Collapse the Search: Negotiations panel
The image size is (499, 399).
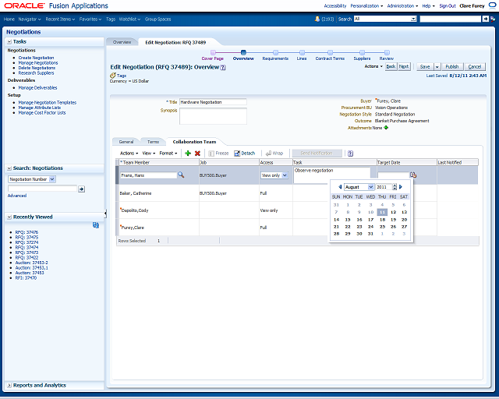(x=9, y=168)
